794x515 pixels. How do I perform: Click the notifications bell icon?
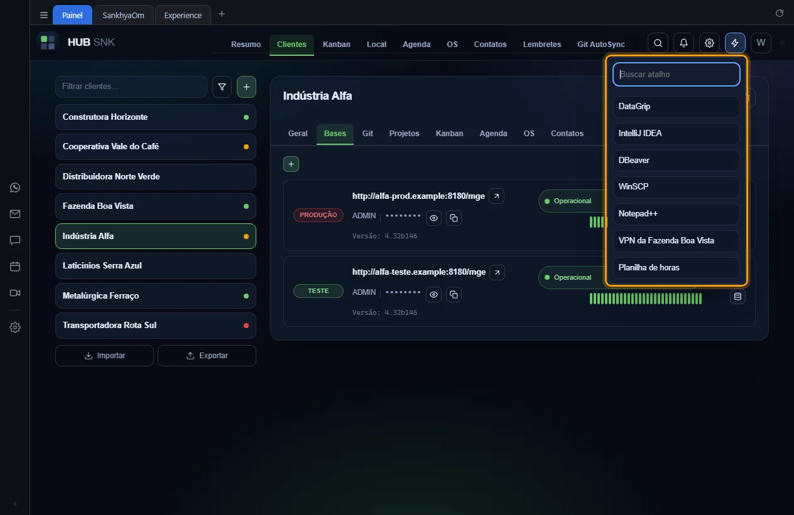coord(683,43)
